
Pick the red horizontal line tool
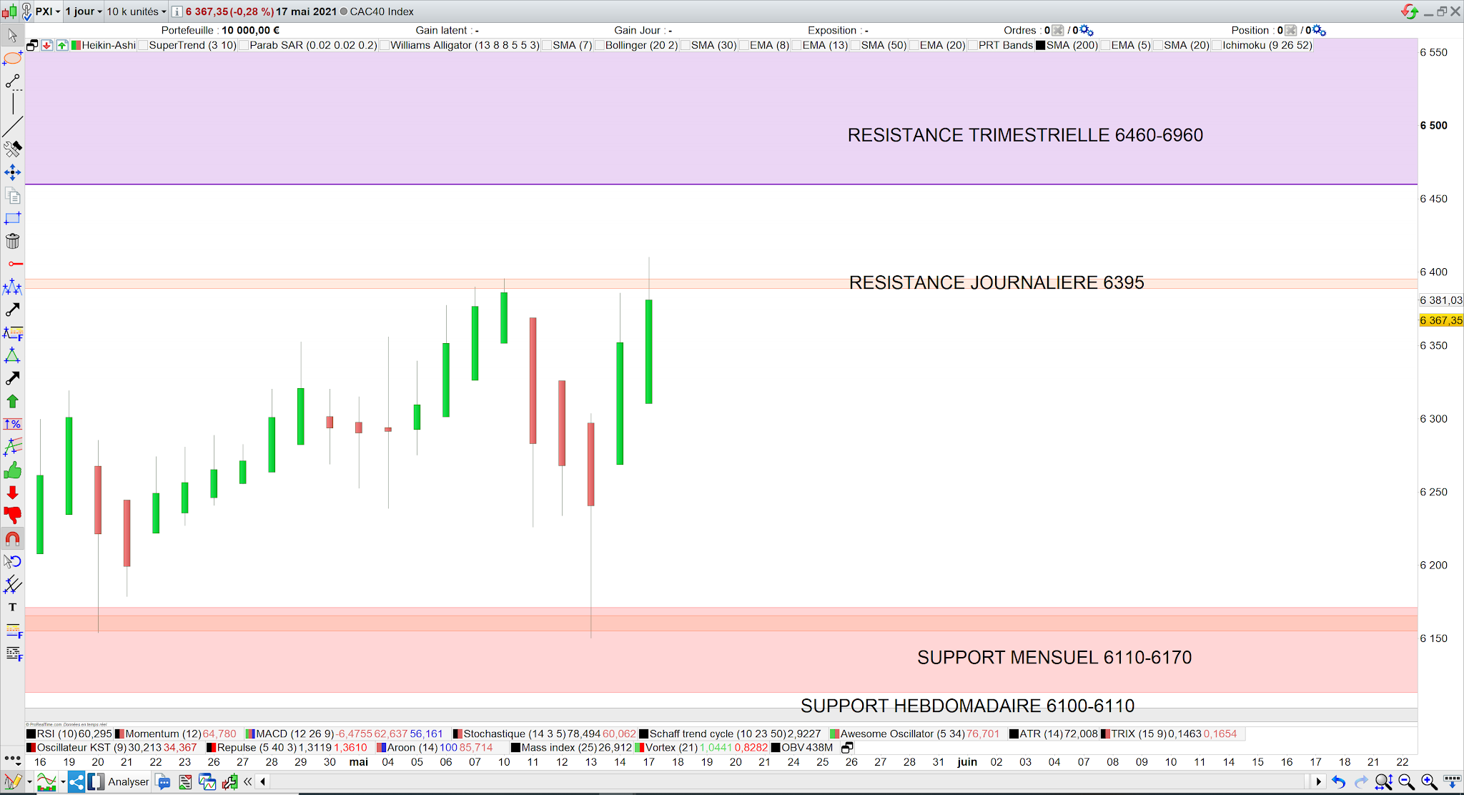pos(15,264)
